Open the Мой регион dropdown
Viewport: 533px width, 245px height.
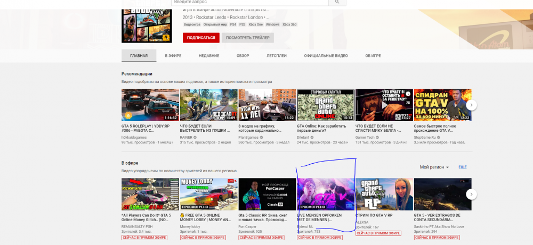tap(434, 167)
